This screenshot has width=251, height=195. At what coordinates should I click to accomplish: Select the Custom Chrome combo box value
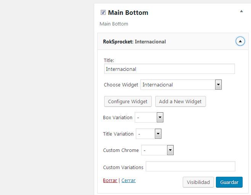pos(158,150)
